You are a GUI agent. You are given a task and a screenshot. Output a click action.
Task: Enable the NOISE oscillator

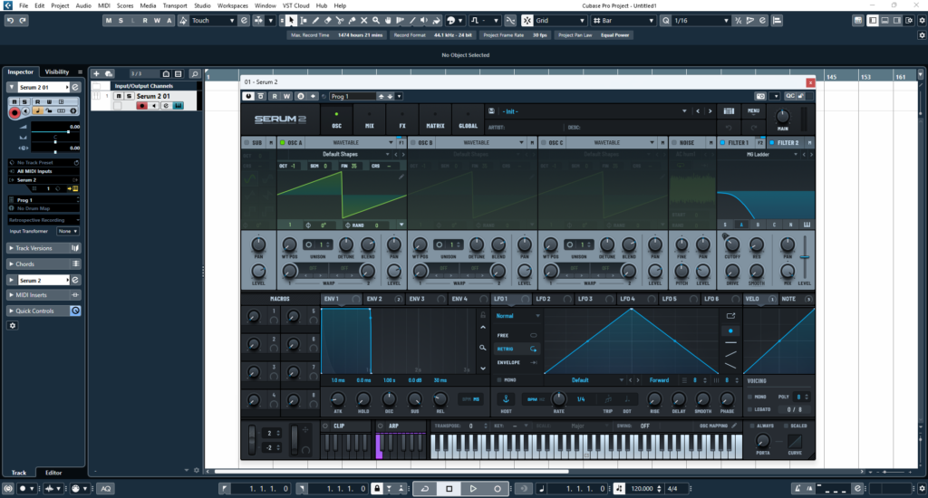[673, 142]
